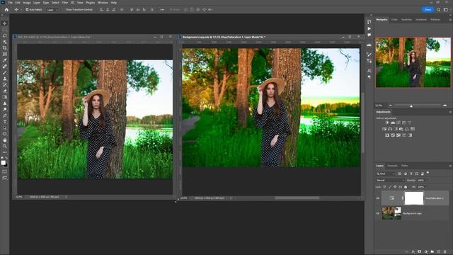Viewport: 453px width, 255px height.
Task: Open the Brush Settings panel icon
Action: [x=369, y=55]
